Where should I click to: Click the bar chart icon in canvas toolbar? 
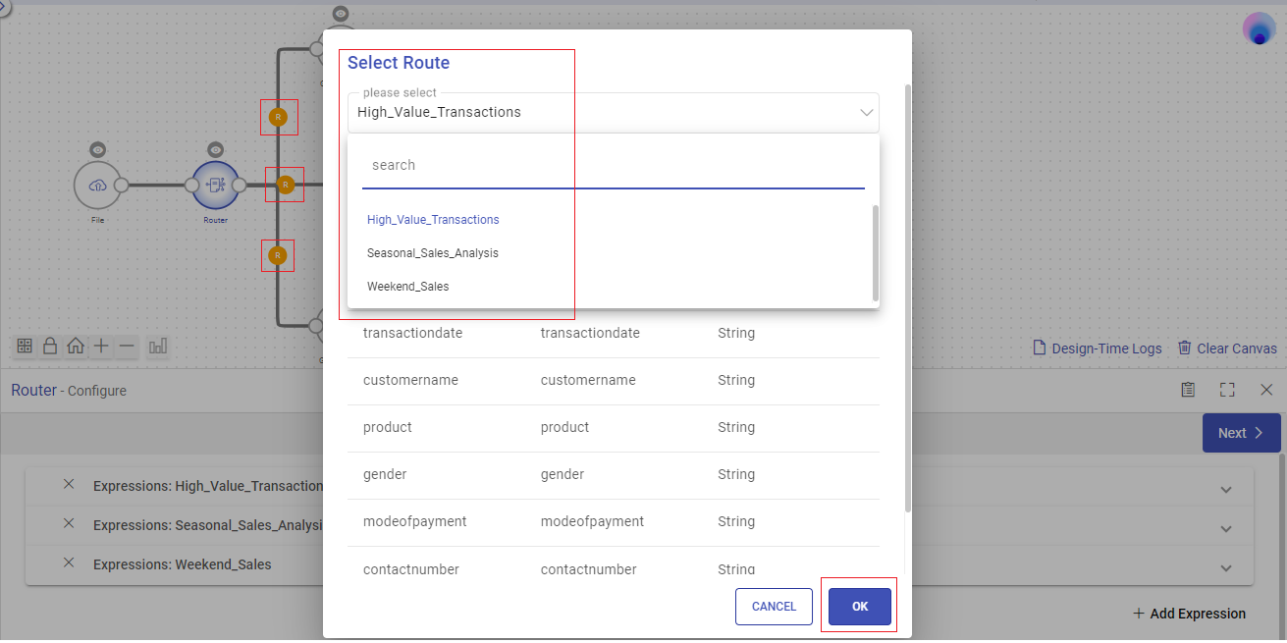(158, 347)
